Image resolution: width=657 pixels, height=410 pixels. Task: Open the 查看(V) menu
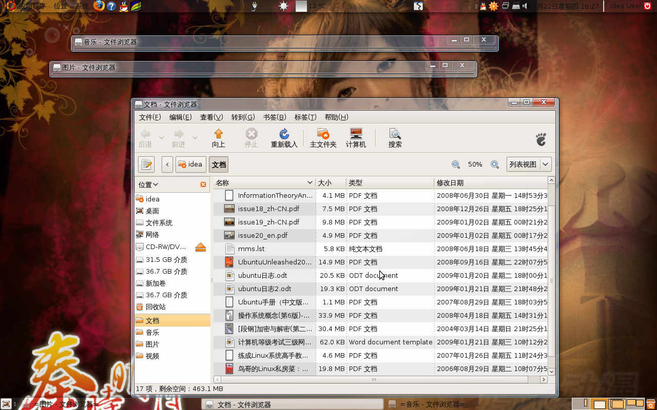(x=211, y=117)
